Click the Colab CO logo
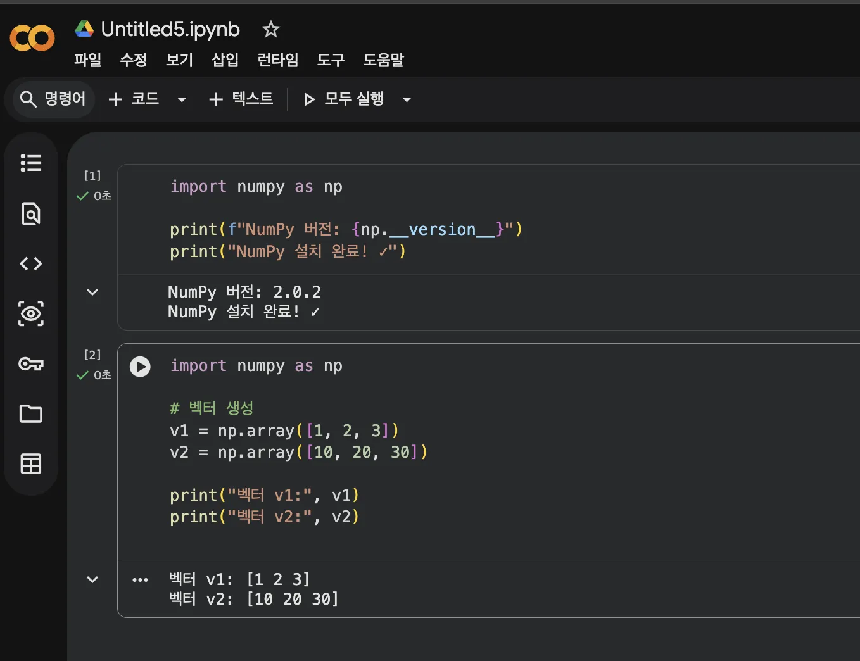This screenshot has width=860, height=661. pos(32,38)
